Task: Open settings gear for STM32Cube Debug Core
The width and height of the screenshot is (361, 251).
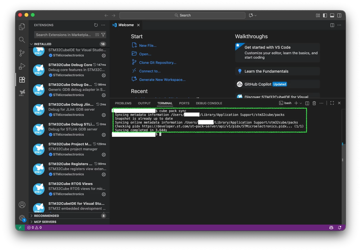Action: point(104,75)
